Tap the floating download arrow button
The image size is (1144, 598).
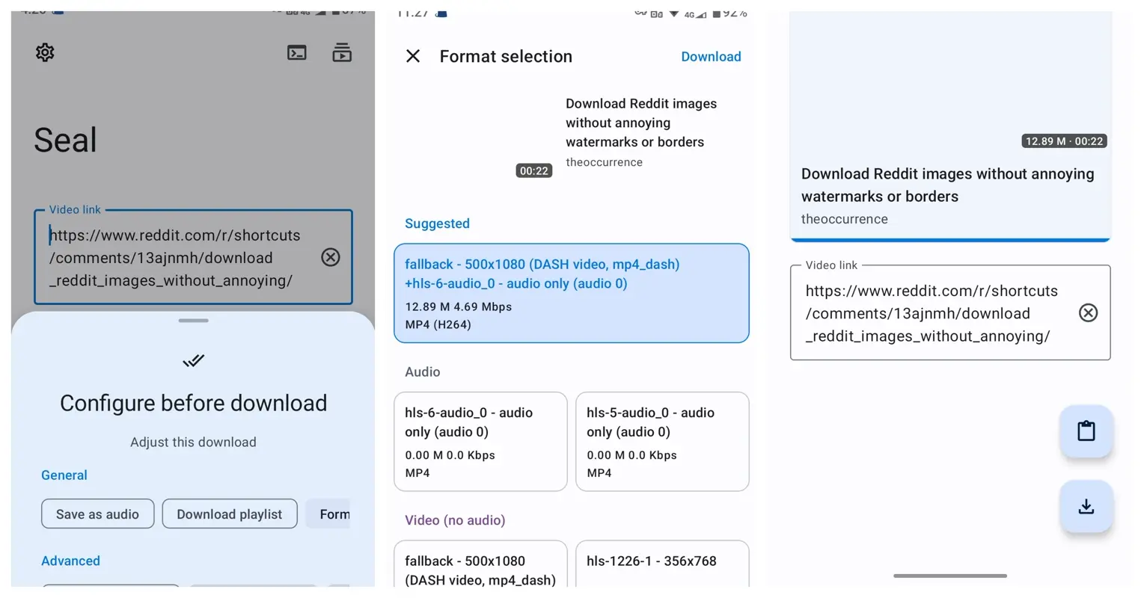(x=1086, y=507)
